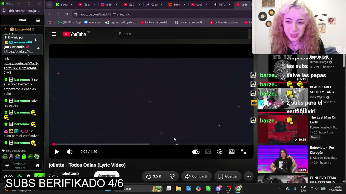The image size is (346, 194).
Task: View site information for youtube.com
Action: point(75,14)
